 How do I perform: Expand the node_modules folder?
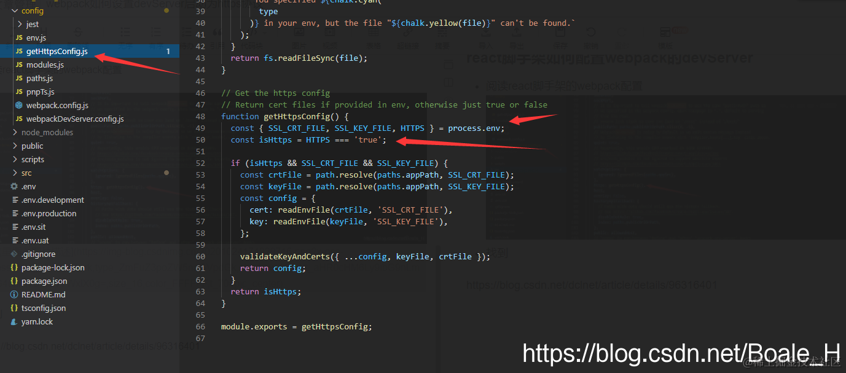(x=15, y=132)
